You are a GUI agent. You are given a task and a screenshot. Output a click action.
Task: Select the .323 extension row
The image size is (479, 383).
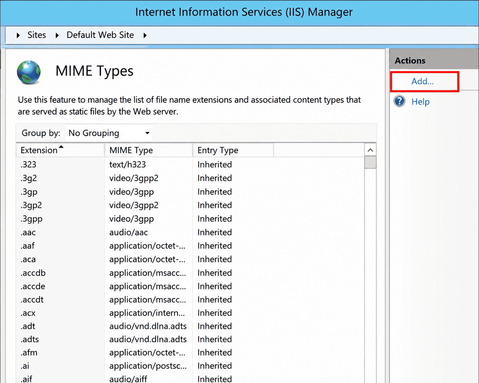(190, 165)
